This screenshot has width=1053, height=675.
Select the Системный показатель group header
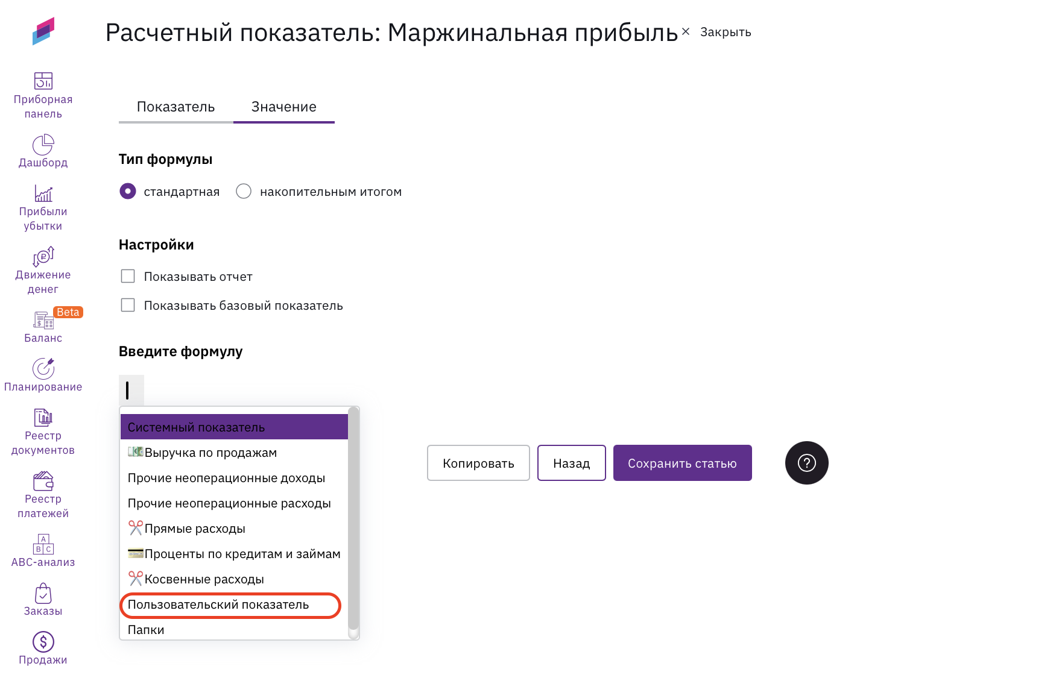click(x=234, y=427)
